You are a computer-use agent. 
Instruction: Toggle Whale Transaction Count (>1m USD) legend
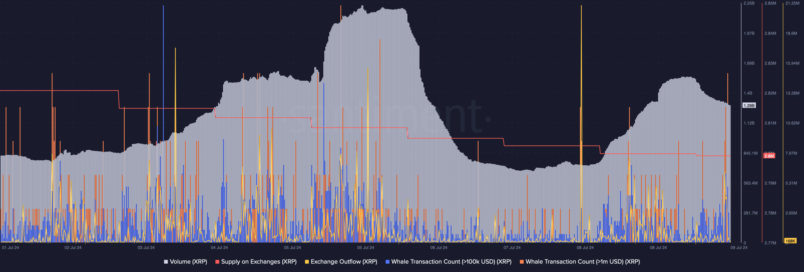pos(580,262)
